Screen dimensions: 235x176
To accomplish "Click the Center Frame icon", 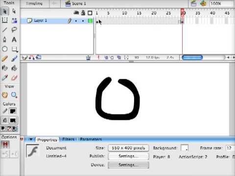I will (x=98, y=57).
